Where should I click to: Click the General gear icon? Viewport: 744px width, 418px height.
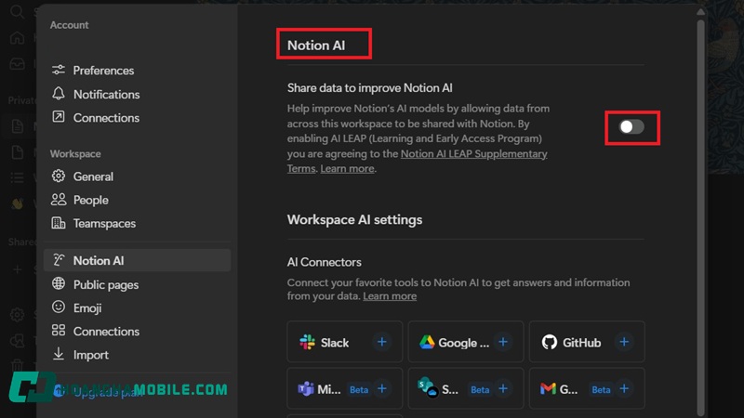coord(59,176)
